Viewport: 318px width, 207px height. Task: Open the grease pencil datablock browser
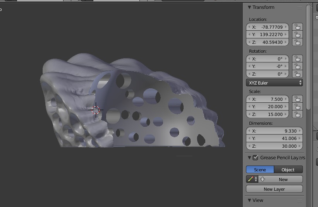pyautogui.click(x=253, y=179)
